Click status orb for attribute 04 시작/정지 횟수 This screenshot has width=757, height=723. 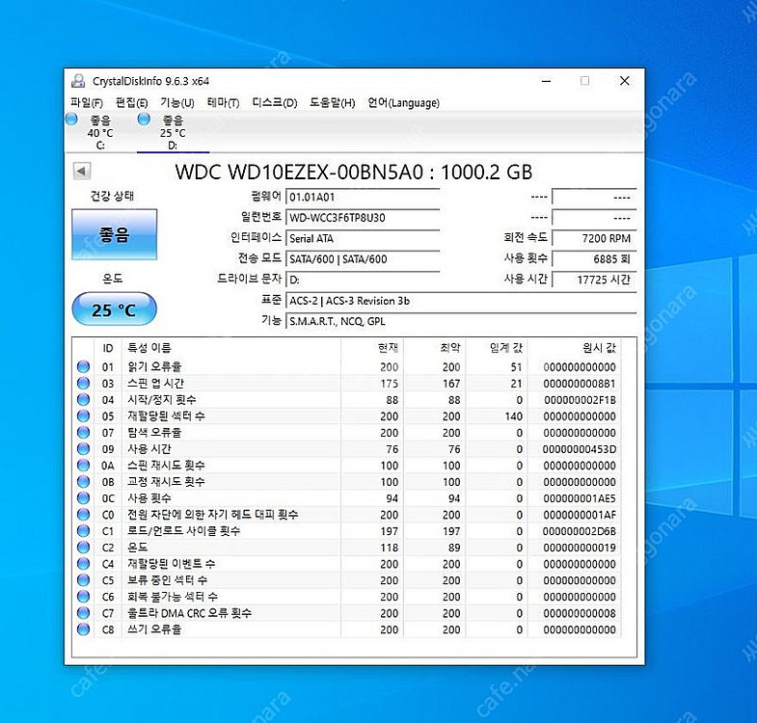coord(84,399)
